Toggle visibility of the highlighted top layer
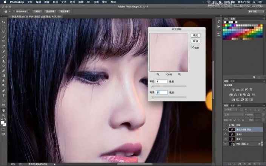Screen dimensions: 266x166 [x=226, y=129]
